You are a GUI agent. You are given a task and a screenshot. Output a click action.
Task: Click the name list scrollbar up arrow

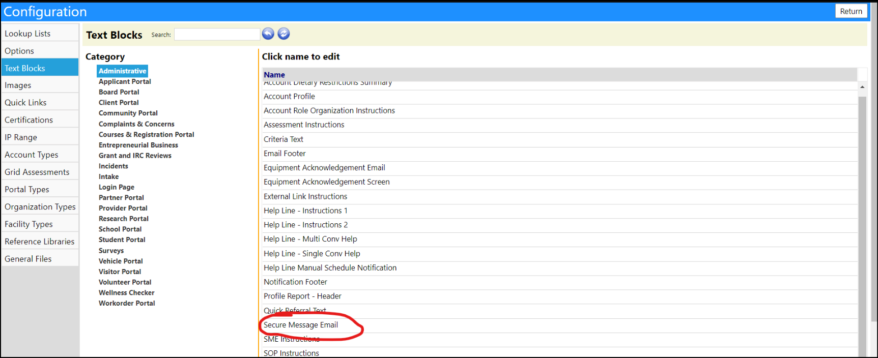pyautogui.click(x=862, y=87)
